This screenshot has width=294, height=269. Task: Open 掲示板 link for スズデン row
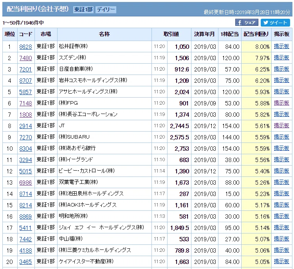pyautogui.click(x=281, y=58)
